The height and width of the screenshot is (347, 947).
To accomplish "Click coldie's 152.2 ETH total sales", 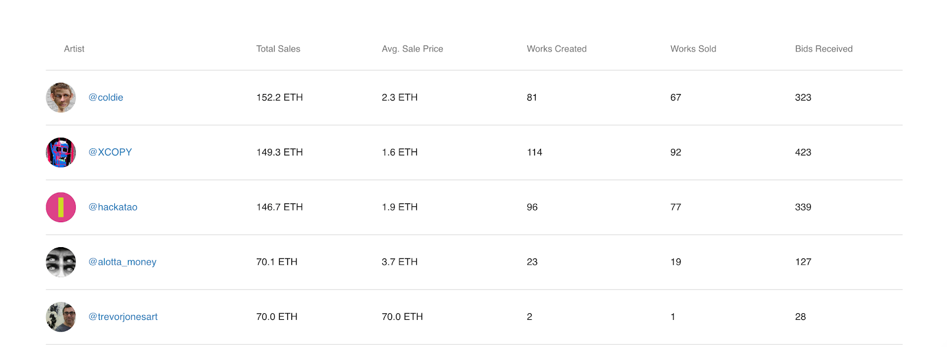I will coord(279,98).
